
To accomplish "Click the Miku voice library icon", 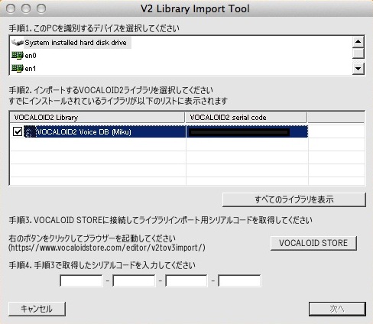I will (x=30, y=131).
